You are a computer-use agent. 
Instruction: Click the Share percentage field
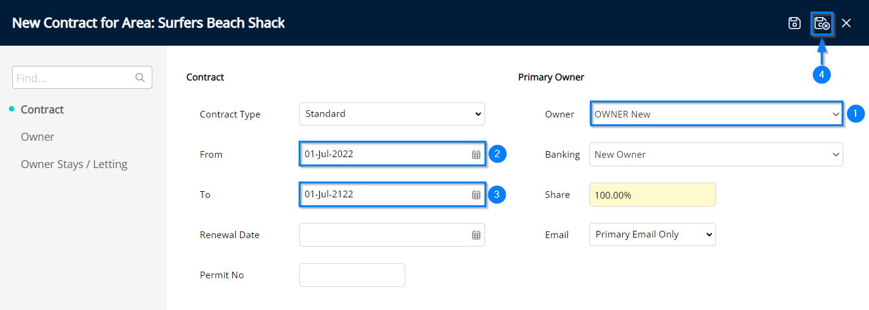click(652, 195)
